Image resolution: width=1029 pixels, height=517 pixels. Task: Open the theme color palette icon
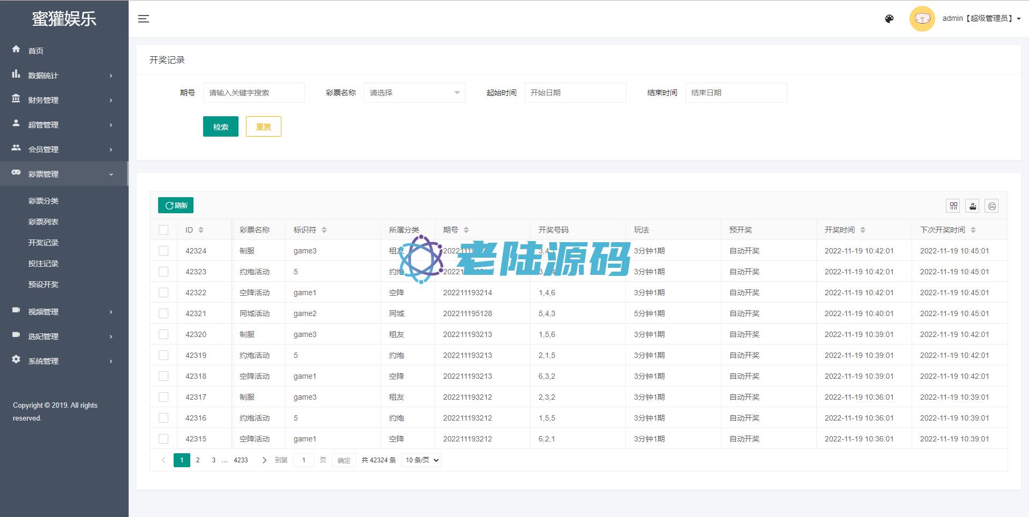889,19
